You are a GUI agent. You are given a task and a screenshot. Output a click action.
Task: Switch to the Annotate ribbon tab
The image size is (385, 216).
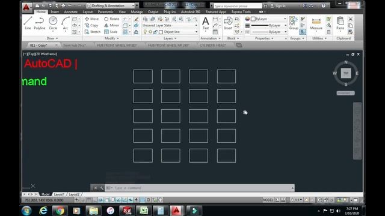click(x=71, y=12)
